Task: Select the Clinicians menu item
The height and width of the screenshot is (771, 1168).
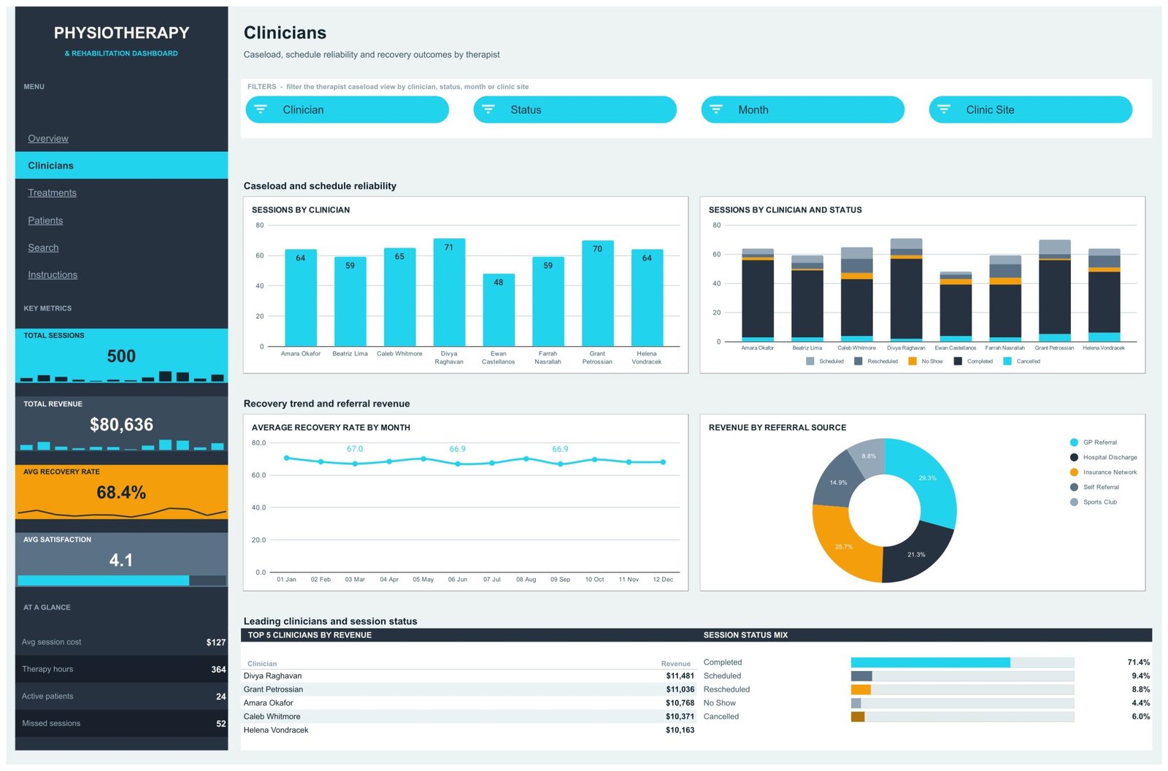Action: point(121,166)
